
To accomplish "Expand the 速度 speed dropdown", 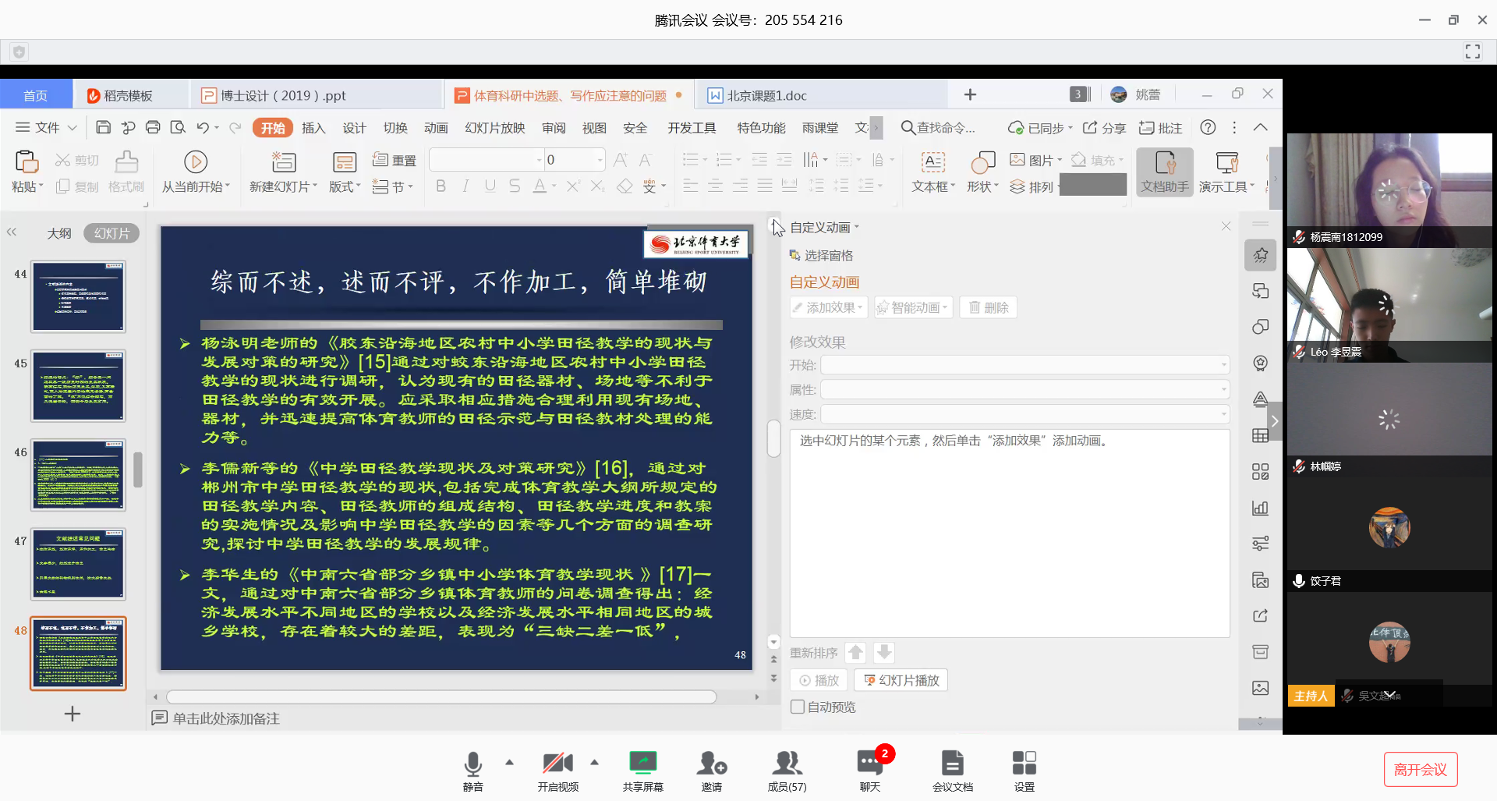I will pos(1222,414).
